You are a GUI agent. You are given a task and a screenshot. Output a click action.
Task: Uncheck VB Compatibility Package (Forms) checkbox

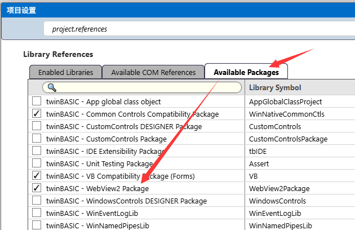coord(37,175)
